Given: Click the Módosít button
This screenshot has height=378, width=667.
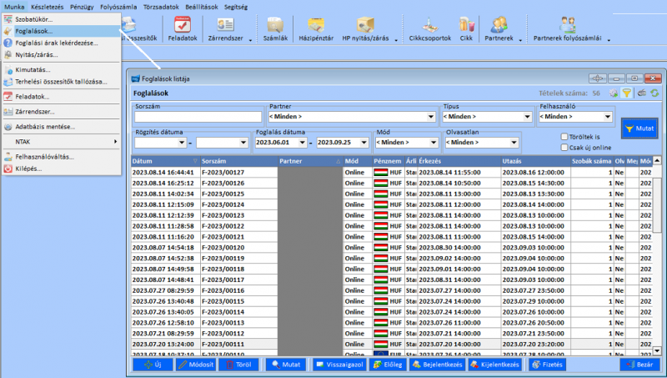Looking at the screenshot, I should [196, 365].
